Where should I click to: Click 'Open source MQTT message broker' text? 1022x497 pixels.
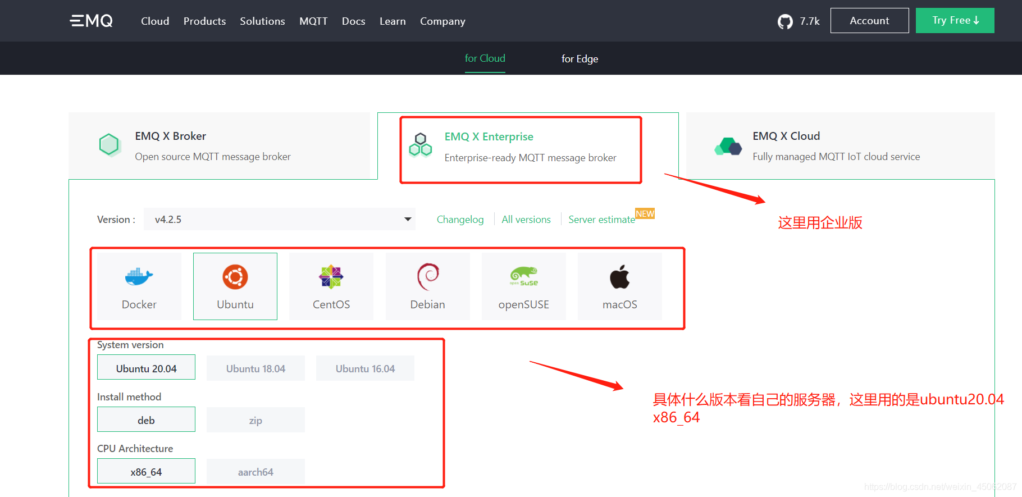(x=213, y=157)
